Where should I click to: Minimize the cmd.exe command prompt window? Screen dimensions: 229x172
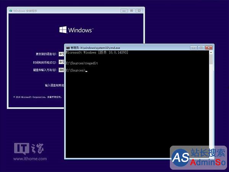coord(194,48)
